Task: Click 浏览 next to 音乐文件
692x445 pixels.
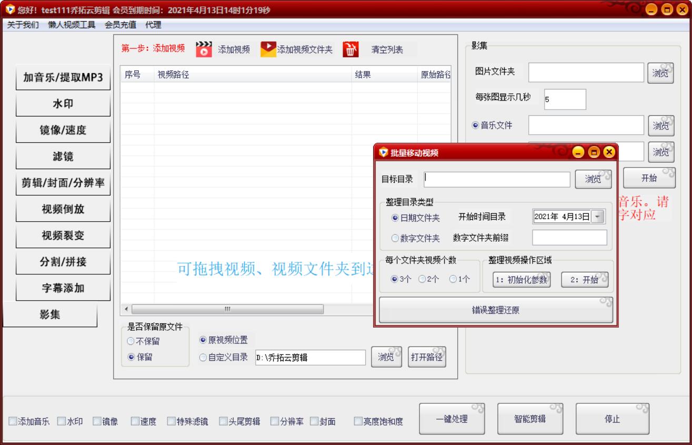Action: (x=662, y=125)
